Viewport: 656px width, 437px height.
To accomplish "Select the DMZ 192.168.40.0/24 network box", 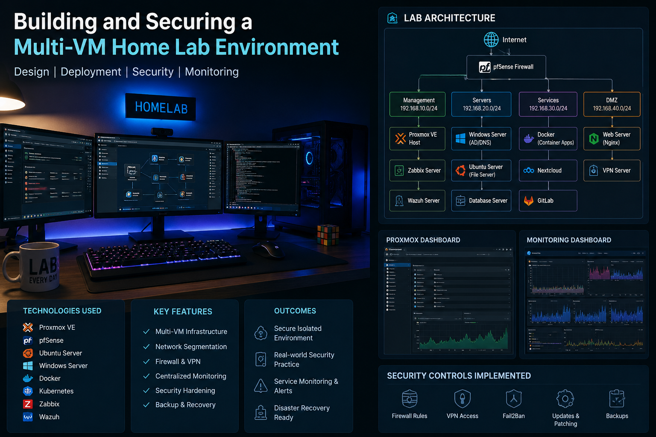I will point(612,104).
